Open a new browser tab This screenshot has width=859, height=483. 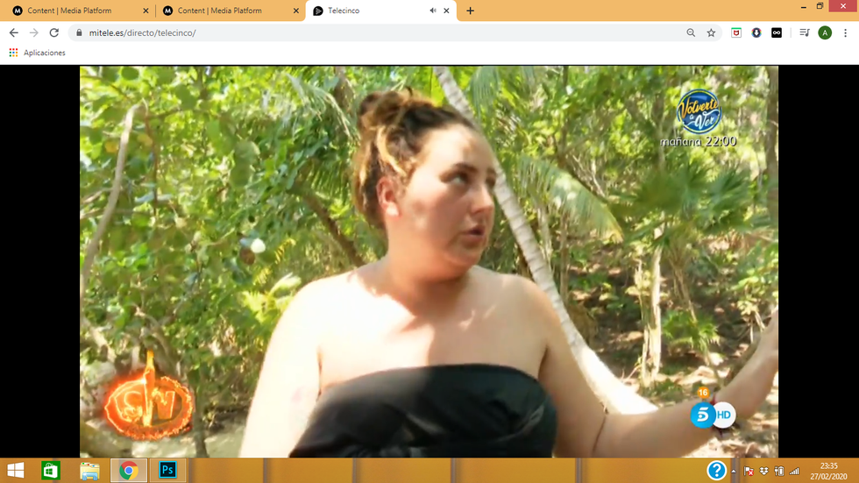470,11
